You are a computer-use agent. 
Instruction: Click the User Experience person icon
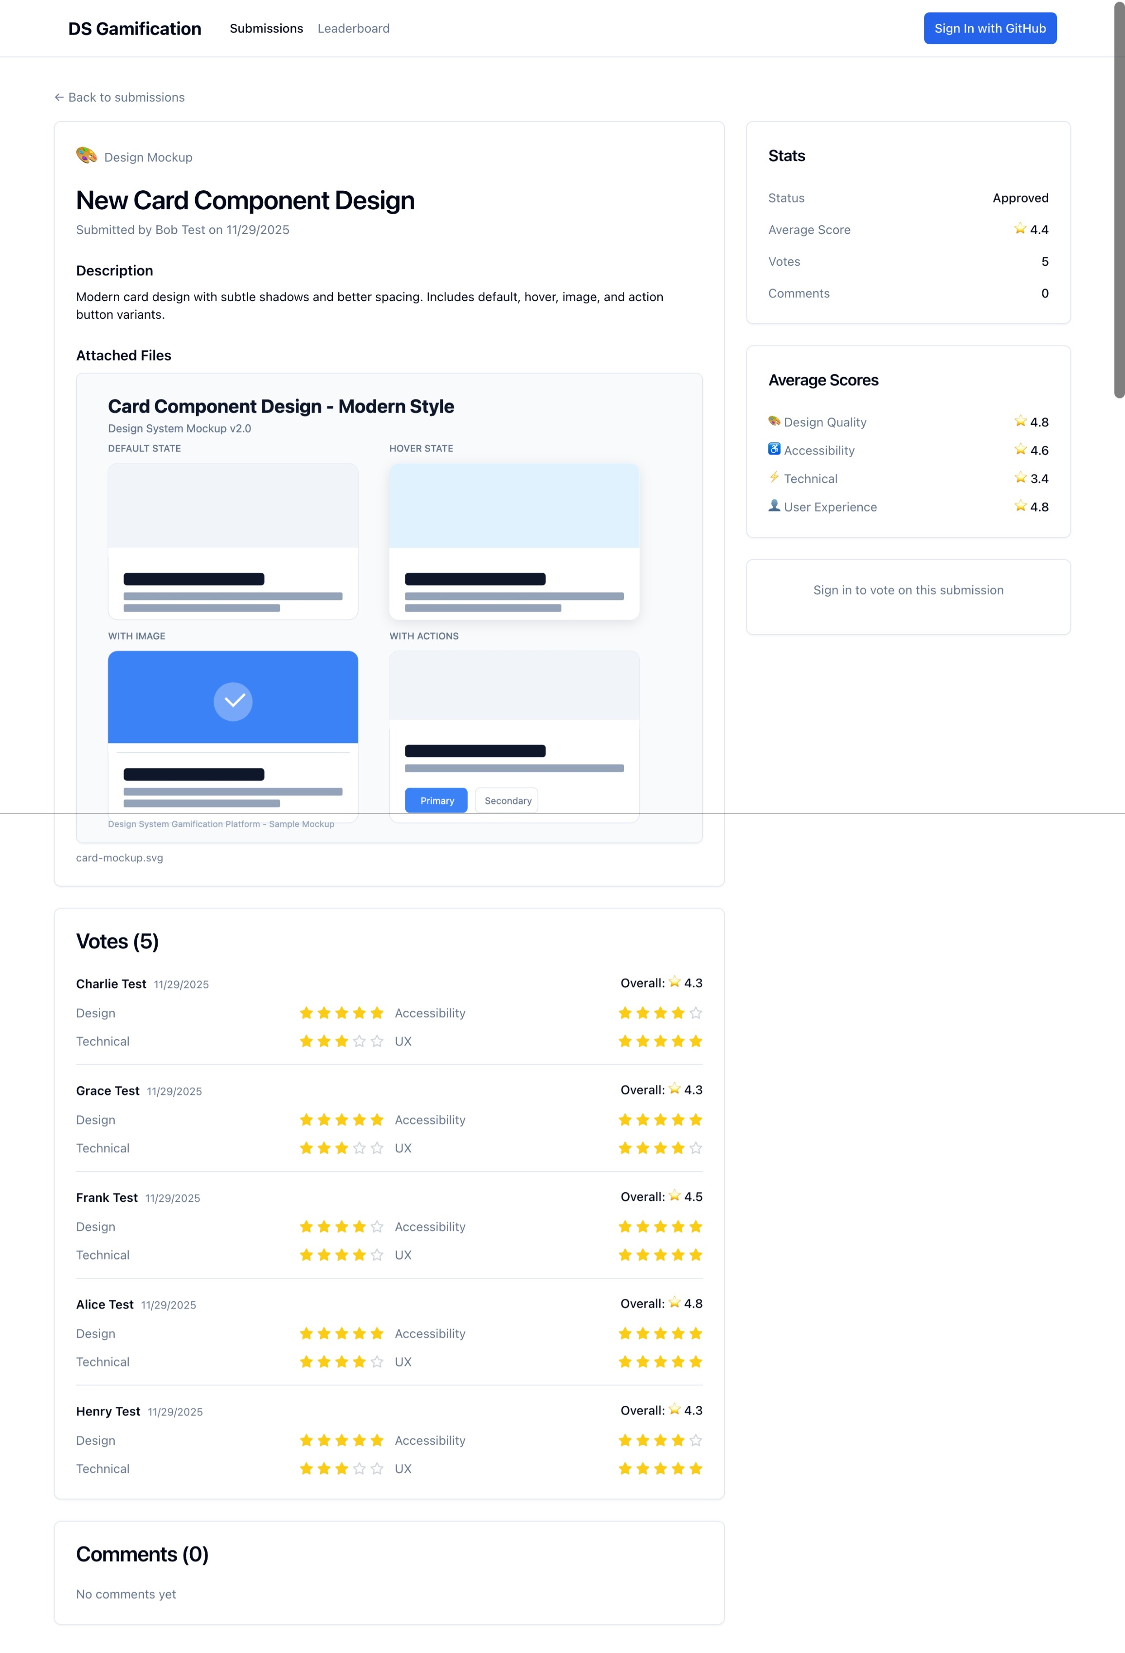774,506
